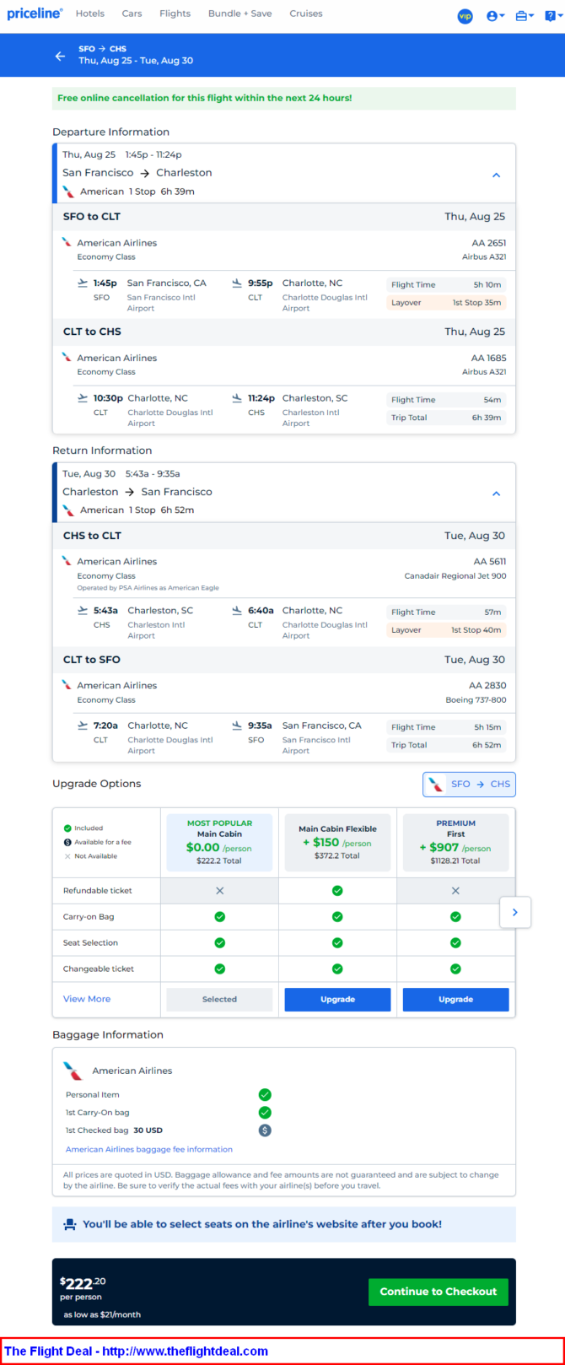The image size is (565, 1365).
Task: Click the VIP badge icon
Action: click(465, 16)
